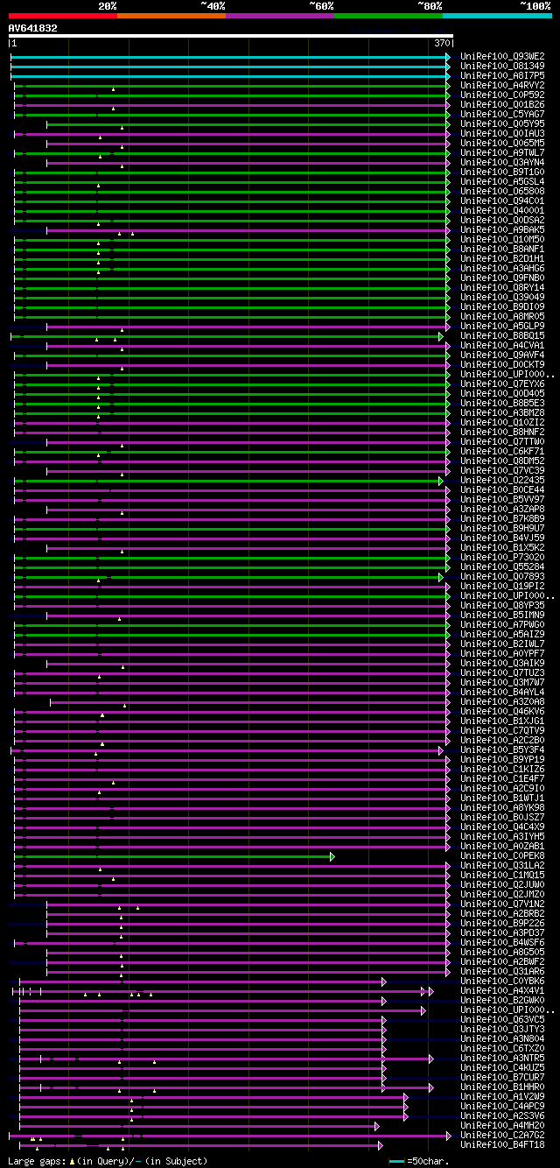Open hit UniRef100_Q01B26
The image size is (560, 1168).
click(x=502, y=105)
